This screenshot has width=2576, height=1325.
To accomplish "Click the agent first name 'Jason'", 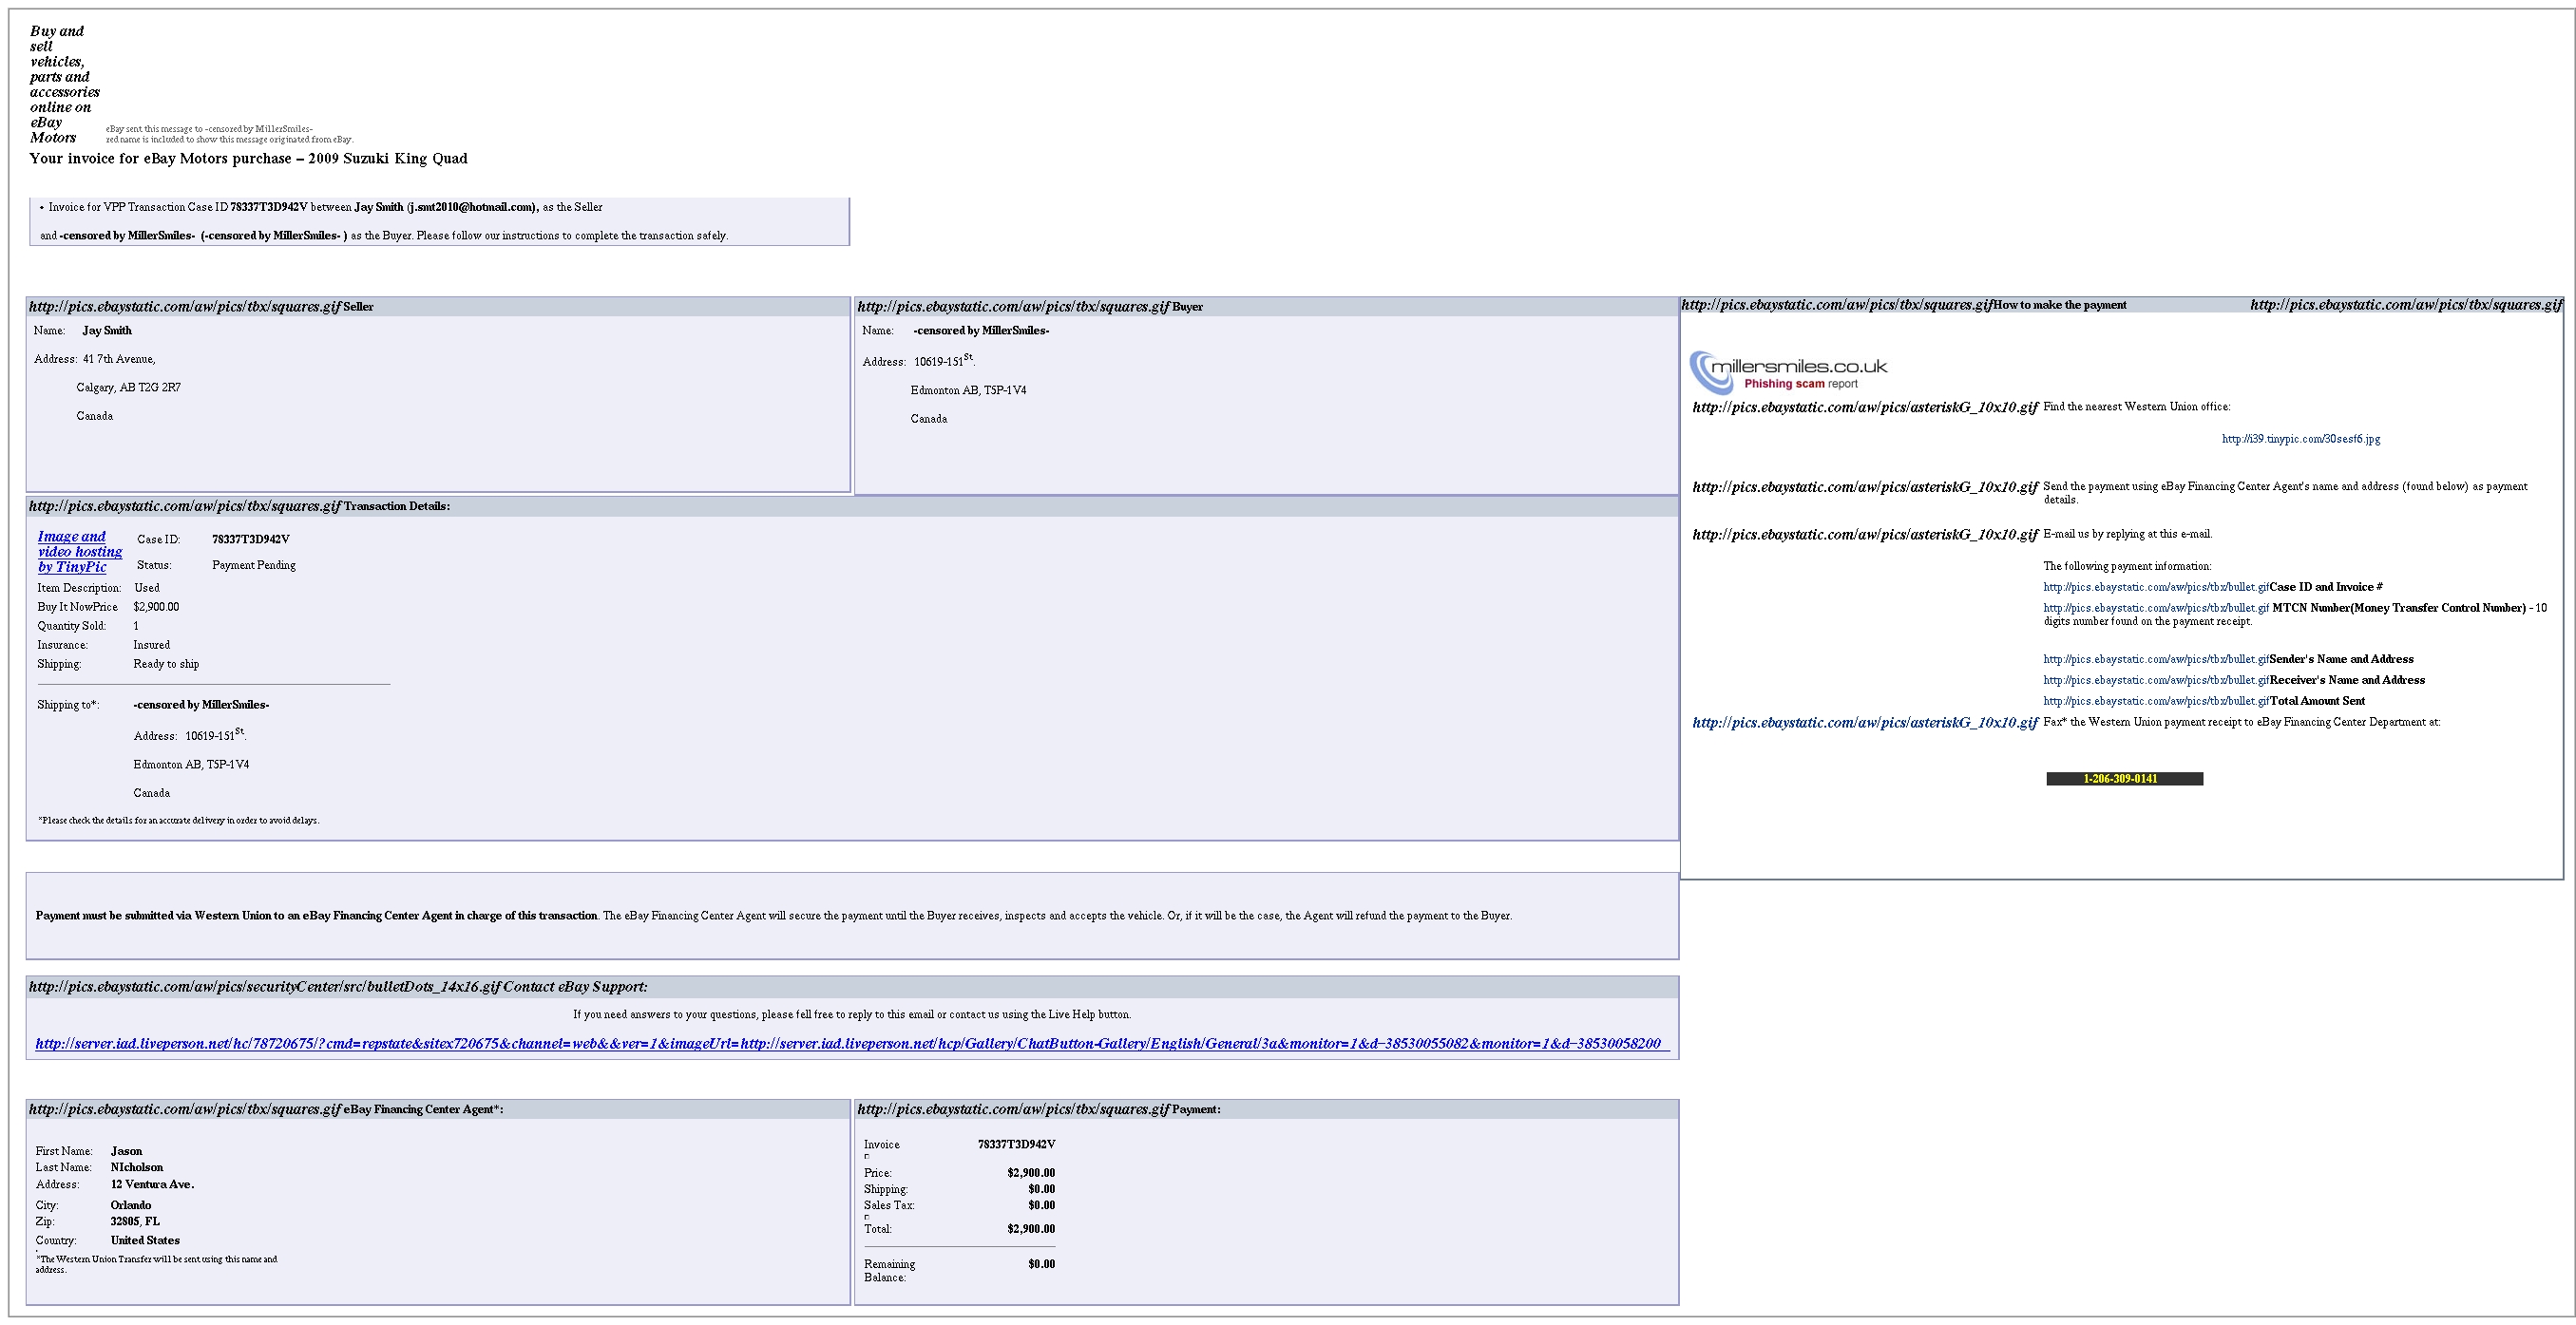I will tap(127, 1152).
